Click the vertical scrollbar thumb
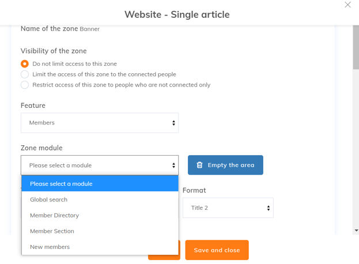This screenshot has width=359, height=264. tap(356, 46)
